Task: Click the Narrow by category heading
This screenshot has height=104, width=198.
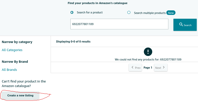Action: [x=17, y=42]
